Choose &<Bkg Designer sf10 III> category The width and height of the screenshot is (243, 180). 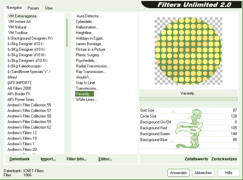click(27, 55)
